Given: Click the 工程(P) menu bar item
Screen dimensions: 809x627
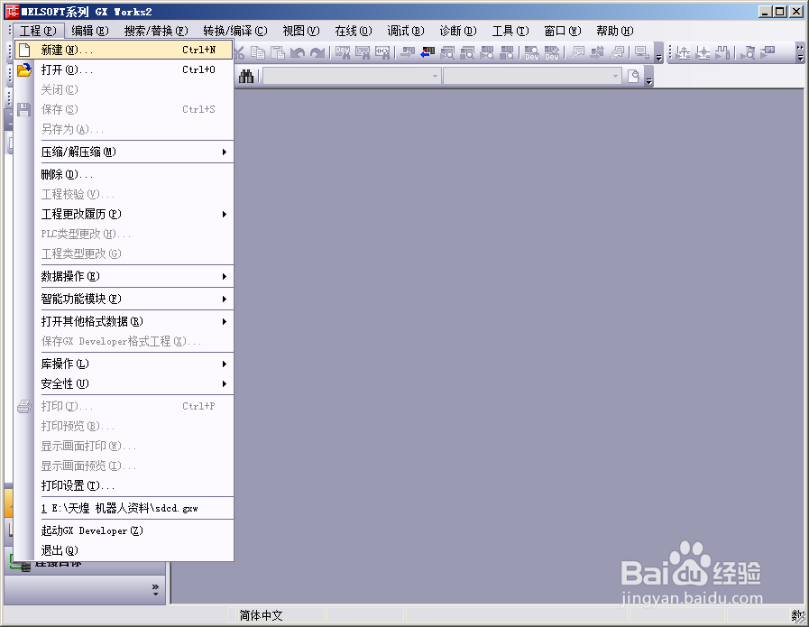Looking at the screenshot, I should pos(39,31).
